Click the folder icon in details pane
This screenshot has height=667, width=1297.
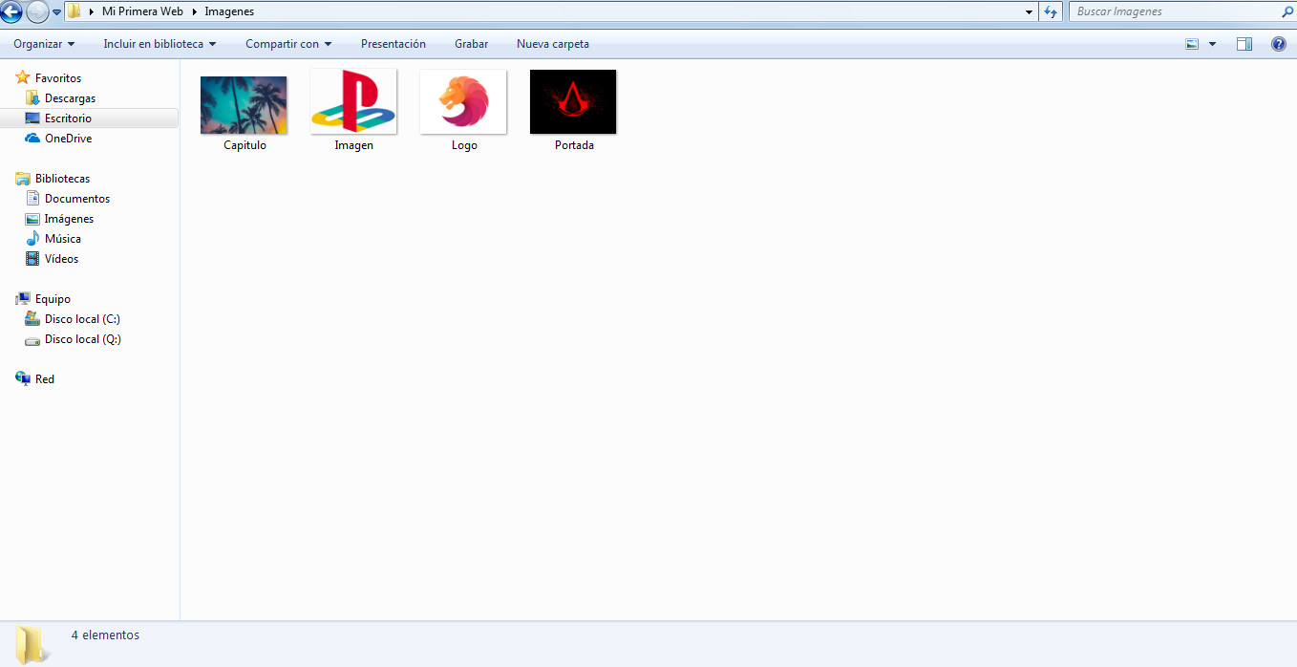31,644
